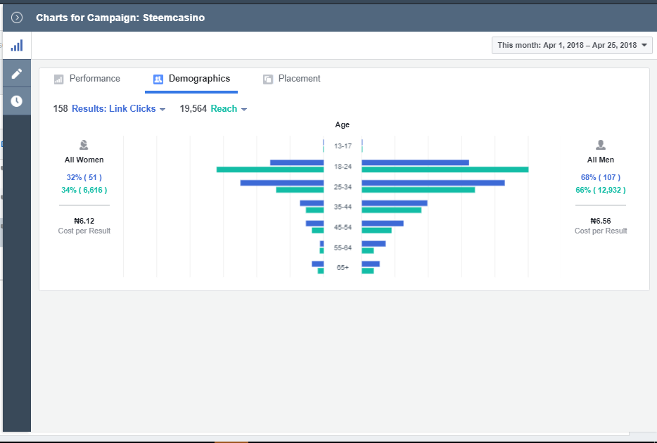Click the women 32% (51) link clicks value
The width and height of the screenshot is (657, 443).
tap(84, 177)
